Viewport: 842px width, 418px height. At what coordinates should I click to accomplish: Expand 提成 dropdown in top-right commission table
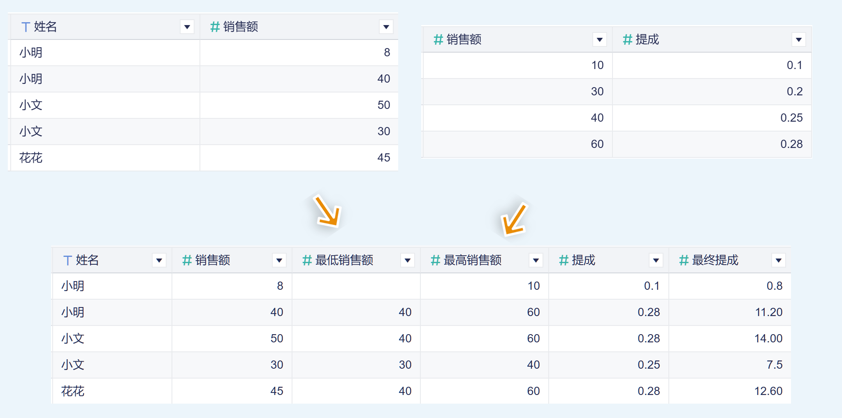tap(798, 40)
